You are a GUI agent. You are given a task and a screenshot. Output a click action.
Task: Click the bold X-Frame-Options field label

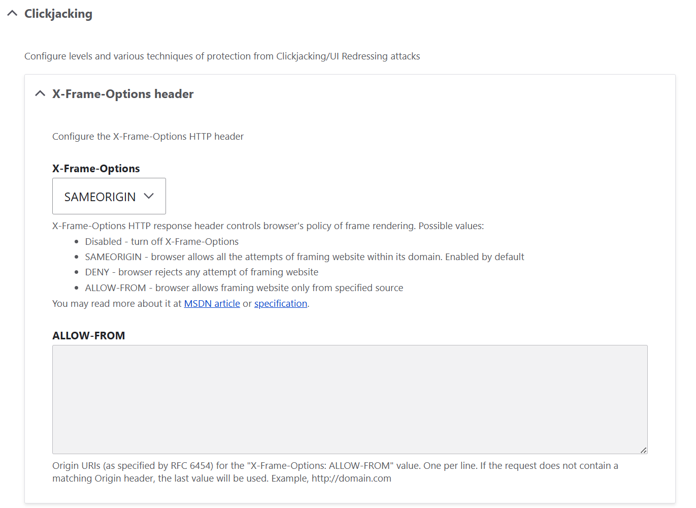pyautogui.click(x=96, y=168)
